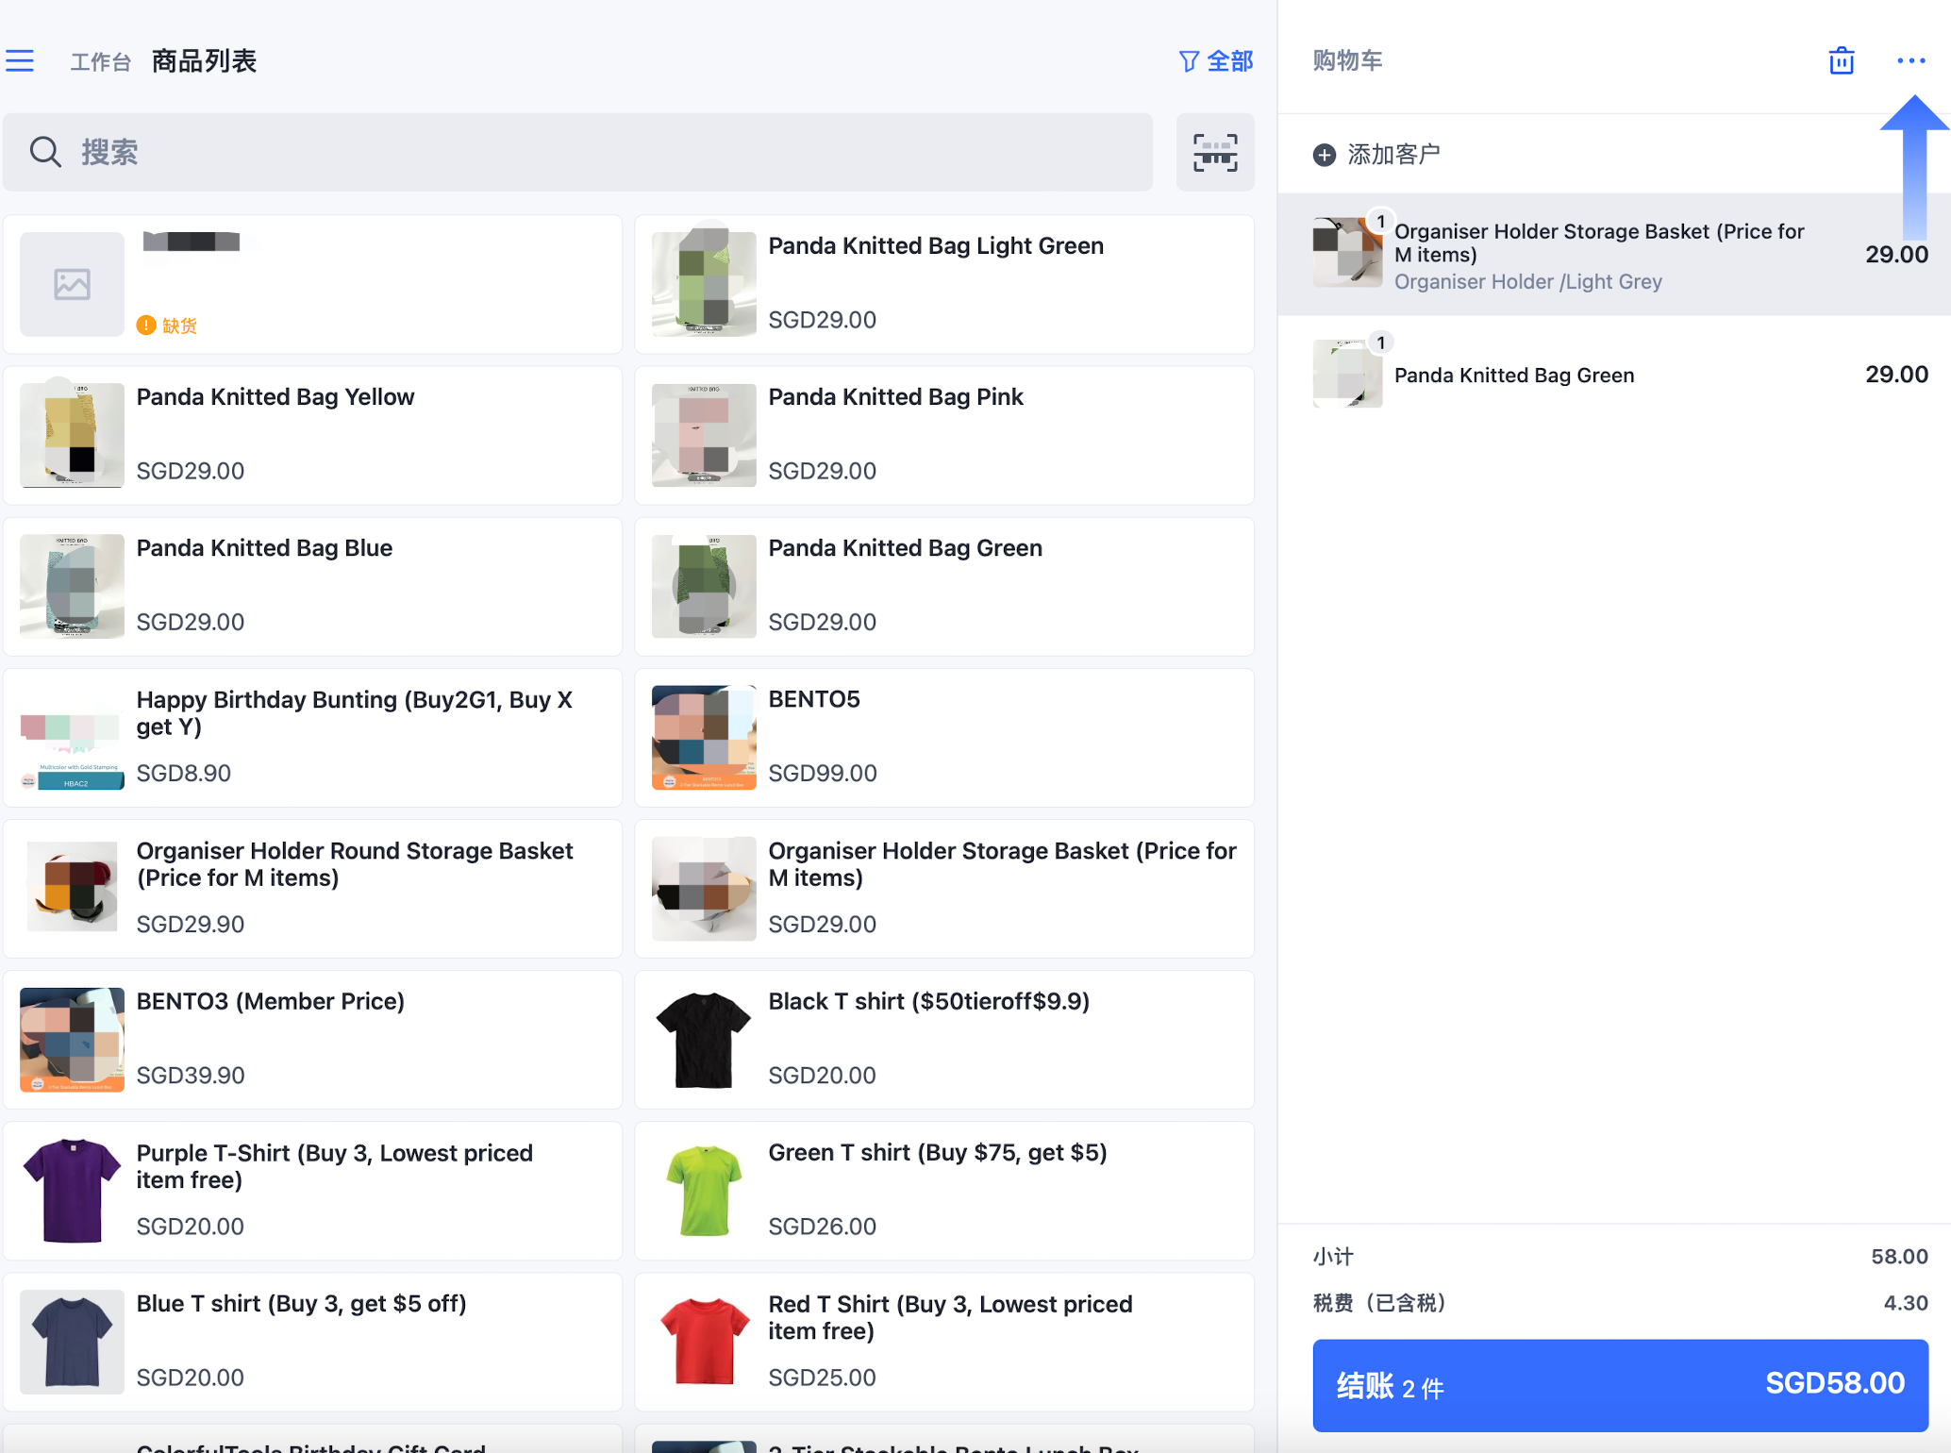Click Panda Knitted Bag Green product thumbnail
Viewport: 1951px width, 1453px height.
[704, 586]
